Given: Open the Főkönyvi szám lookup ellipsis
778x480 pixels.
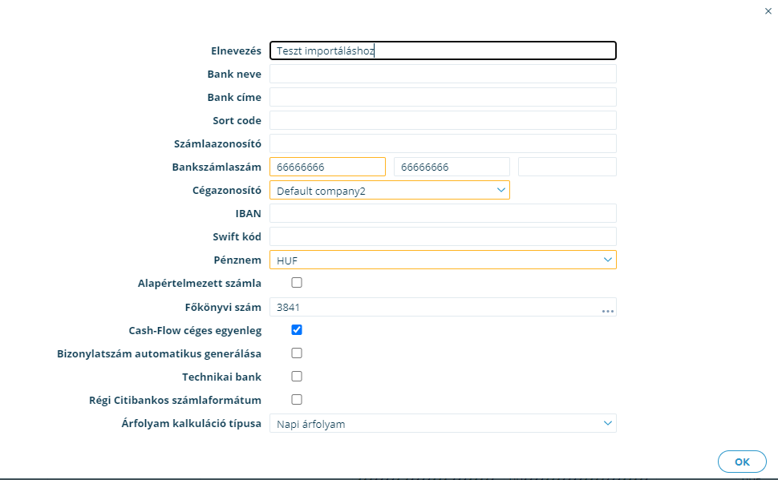Looking at the screenshot, I should pyautogui.click(x=608, y=311).
